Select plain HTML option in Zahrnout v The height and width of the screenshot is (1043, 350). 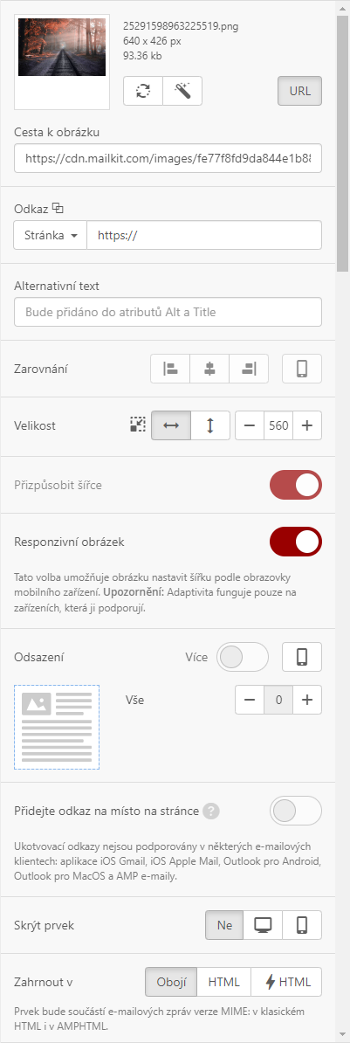click(x=223, y=982)
